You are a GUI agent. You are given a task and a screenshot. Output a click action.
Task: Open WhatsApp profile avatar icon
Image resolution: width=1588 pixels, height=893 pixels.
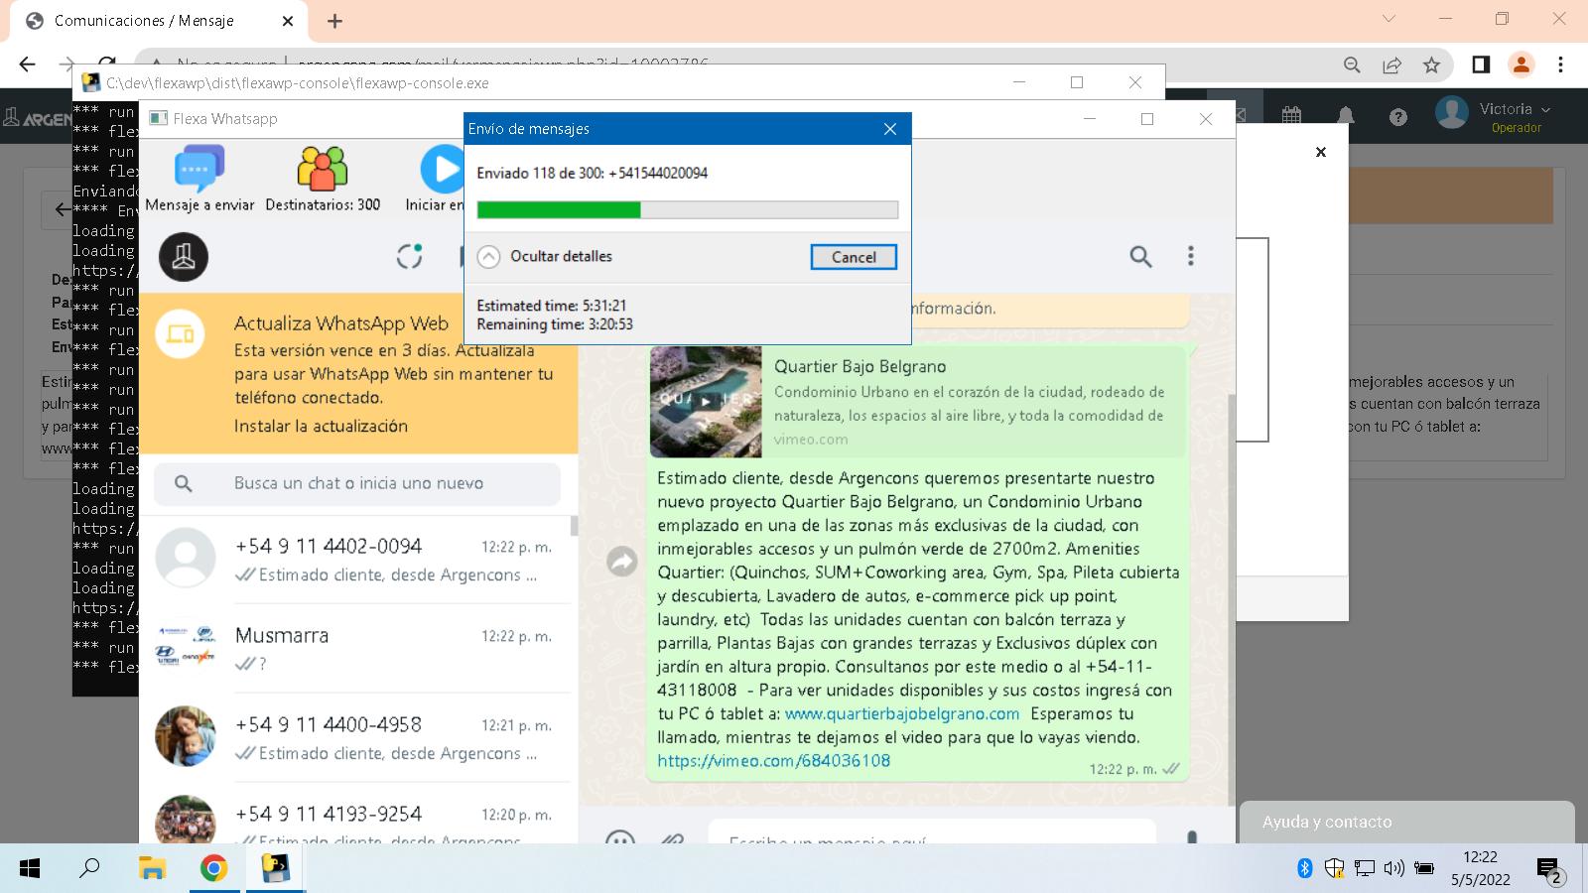tap(184, 257)
